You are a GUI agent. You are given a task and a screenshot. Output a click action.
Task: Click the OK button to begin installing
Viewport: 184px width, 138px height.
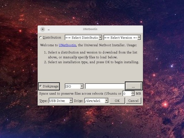tap(117, 101)
